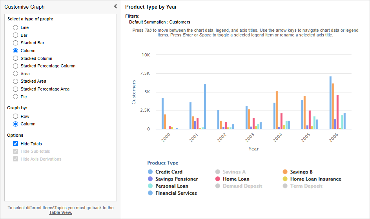Toggle the Savings B legend circle
The width and height of the screenshot is (370, 219).
coord(285,172)
